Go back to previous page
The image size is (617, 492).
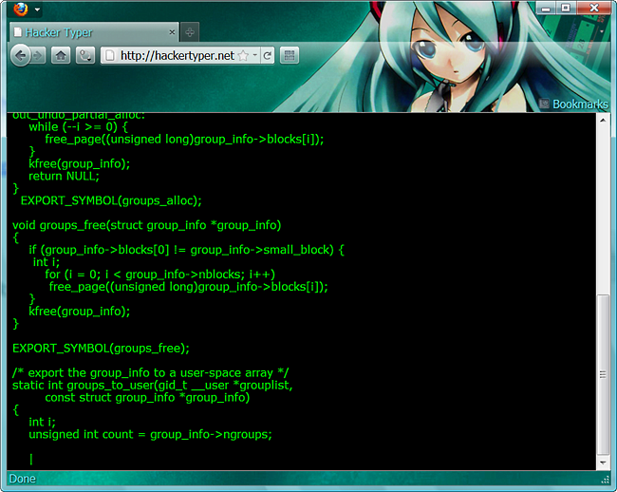click(x=20, y=56)
